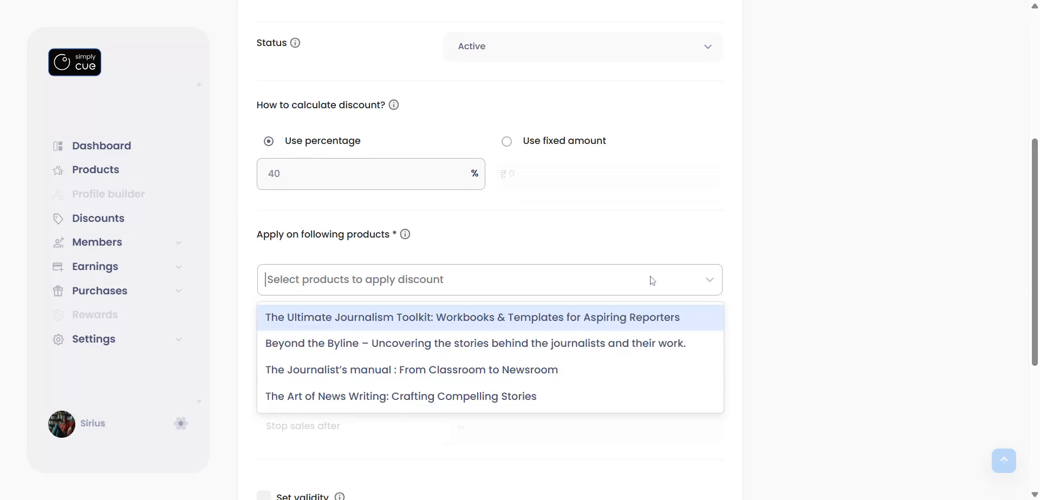
Task: Collapse the product selection dropdown arrow
Action: pyautogui.click(x=710, y=280)
